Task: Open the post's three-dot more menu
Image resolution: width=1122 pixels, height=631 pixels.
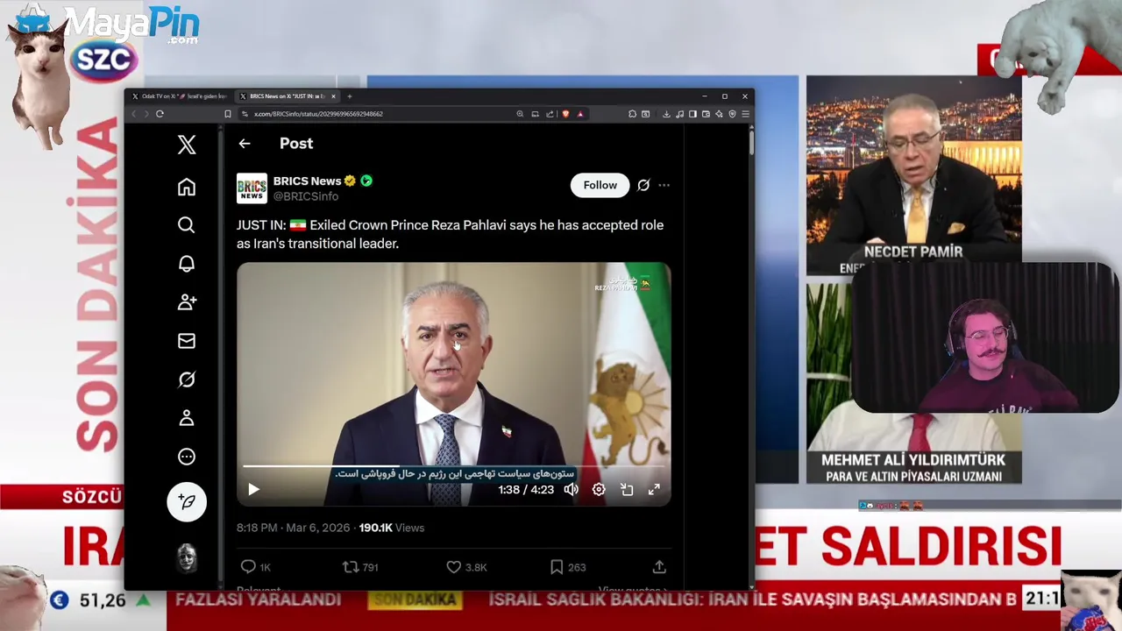Action: coord(664,185)
